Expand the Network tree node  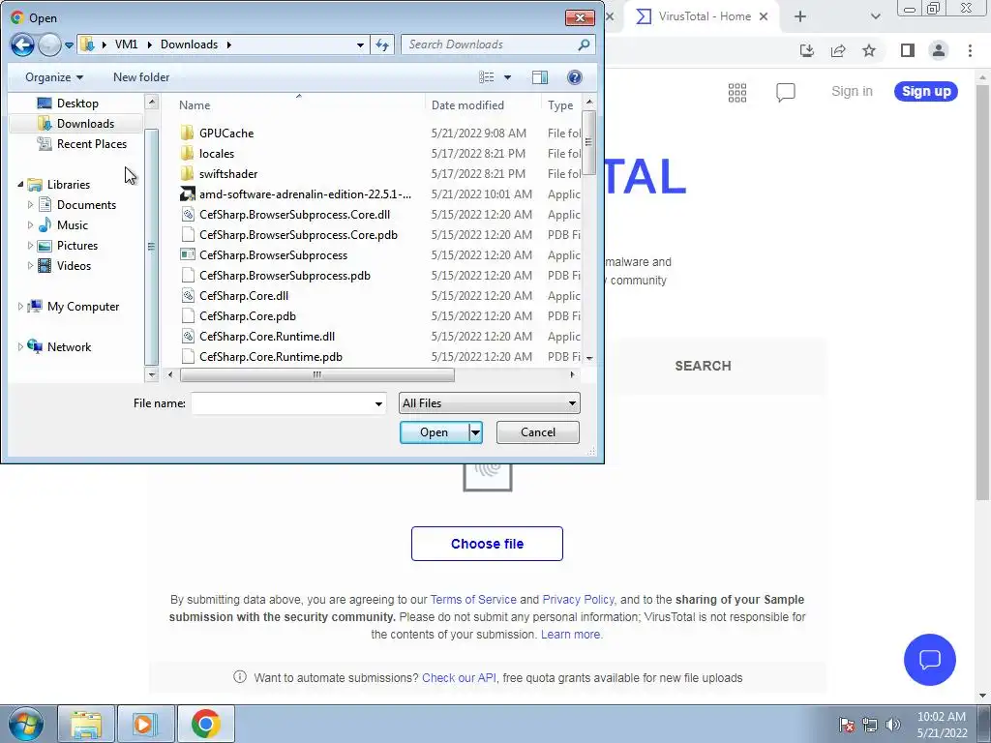coord(20,347)
